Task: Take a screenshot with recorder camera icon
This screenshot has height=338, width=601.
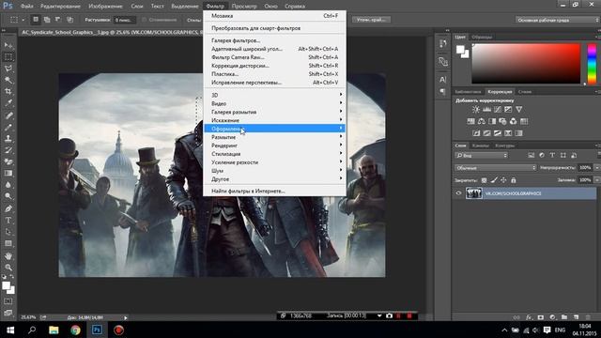Action: pyautogui.click(x=389, y=315)
